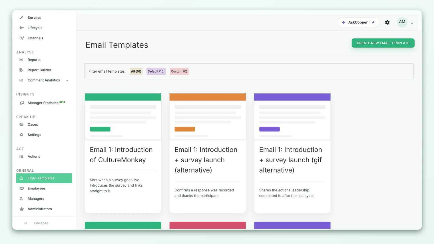Navigate to Reports
The width and height of the screenshot is (434, 244).
pyautogui.click(x=34, y=60)
